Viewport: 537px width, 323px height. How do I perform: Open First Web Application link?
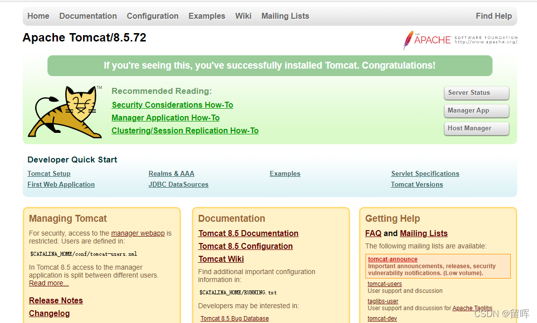(x=61, y=184)
